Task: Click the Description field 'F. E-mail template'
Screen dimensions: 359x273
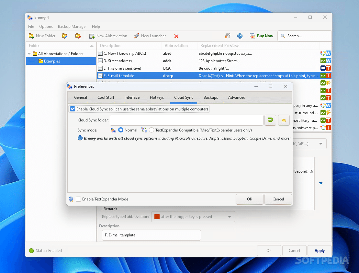Action: pos(151,235)
